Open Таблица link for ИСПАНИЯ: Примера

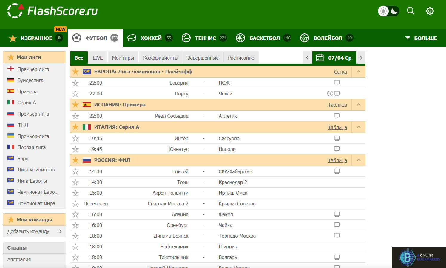[x=337, y=105]
